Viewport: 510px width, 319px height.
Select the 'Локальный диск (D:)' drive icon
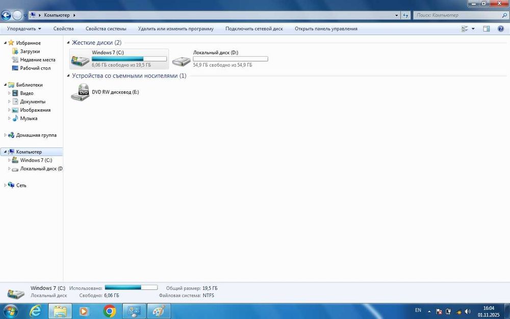tap(181, 61)
